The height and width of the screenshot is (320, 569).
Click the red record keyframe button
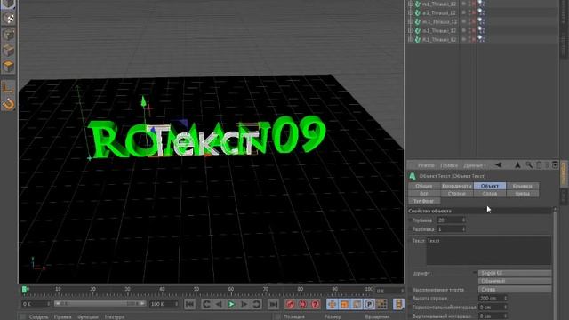click(291, 304)
